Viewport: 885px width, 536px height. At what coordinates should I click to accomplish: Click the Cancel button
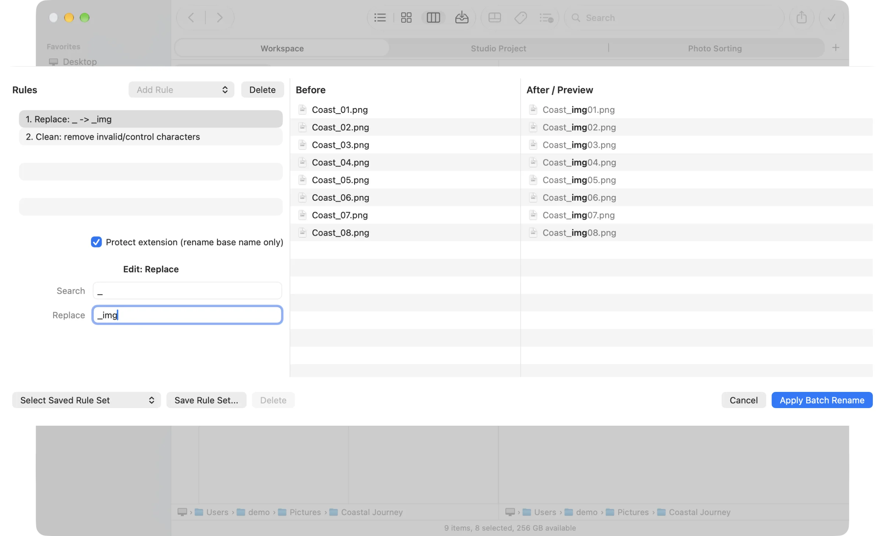[x=744, y=400]
